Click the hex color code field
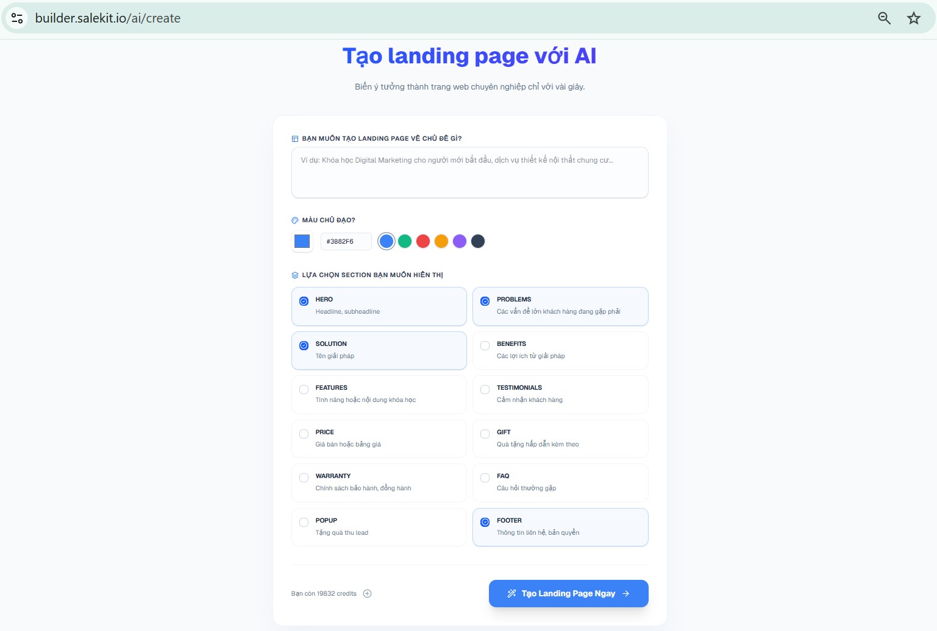This screenshot has height=631, width=937. point(346,242)
